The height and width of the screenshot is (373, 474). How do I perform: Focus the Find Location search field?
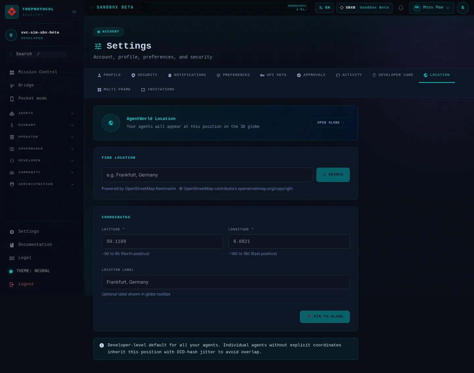(x=207, y=175)
